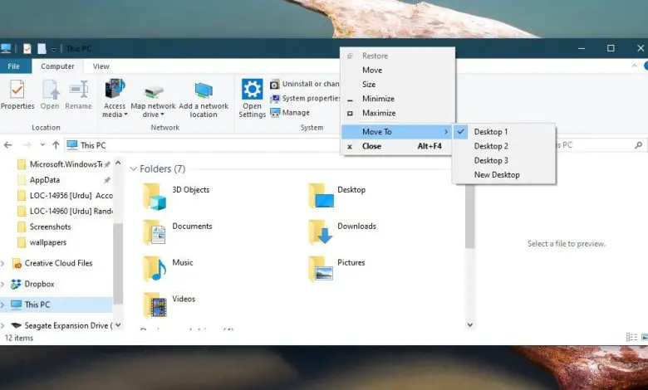Select Maximize in context menu
The image size is (648, 390).
tap(397, 113)
